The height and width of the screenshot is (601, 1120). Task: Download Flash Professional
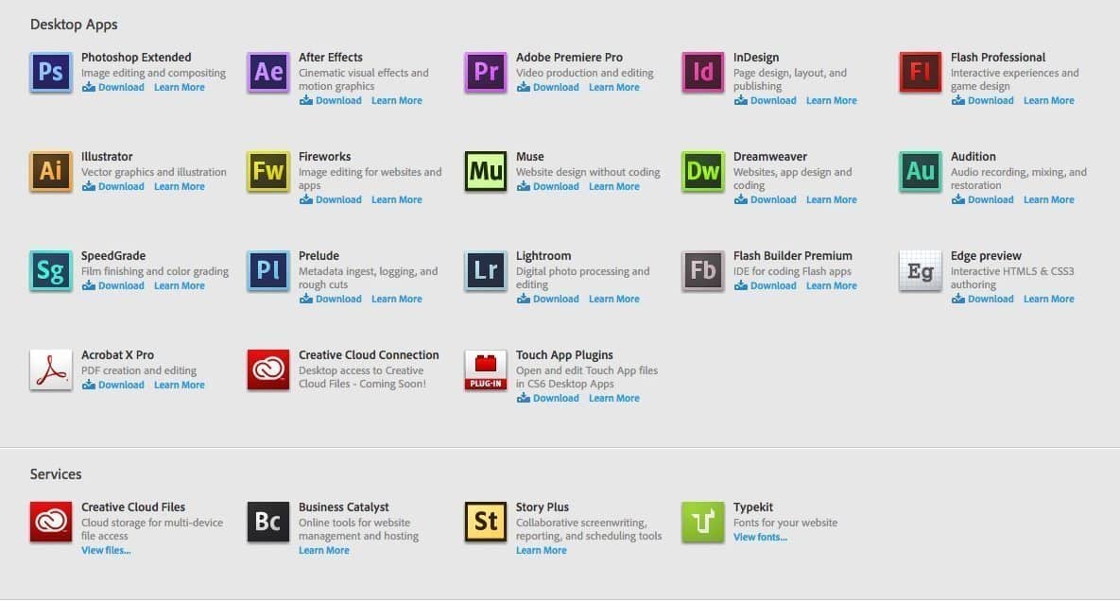[990, 100]
